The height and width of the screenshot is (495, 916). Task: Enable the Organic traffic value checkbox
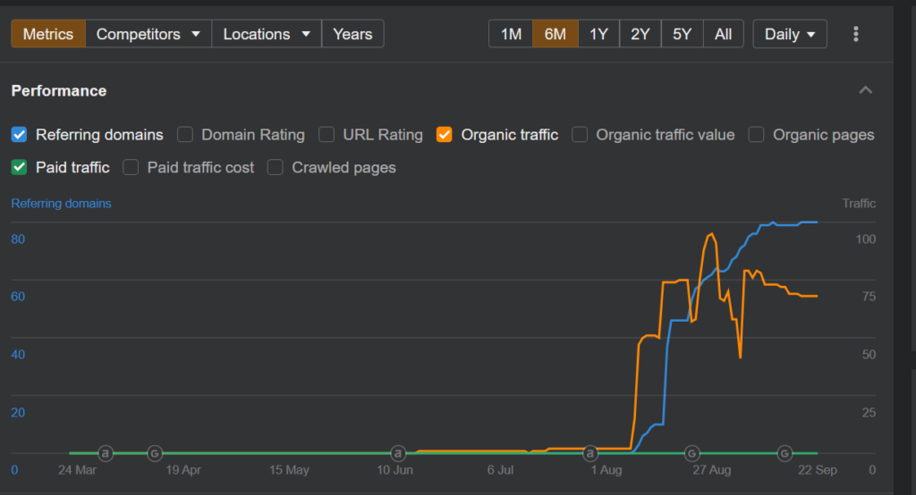[x=580, y=135]
